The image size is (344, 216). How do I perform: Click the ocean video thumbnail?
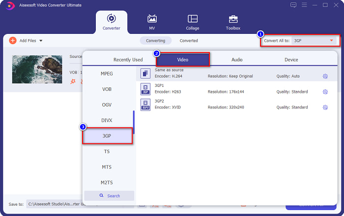click(30, 69)
